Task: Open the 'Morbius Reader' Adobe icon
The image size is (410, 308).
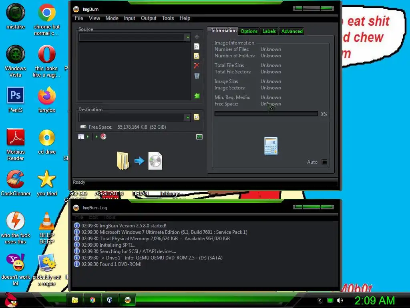Action: [x=16, y=144]
